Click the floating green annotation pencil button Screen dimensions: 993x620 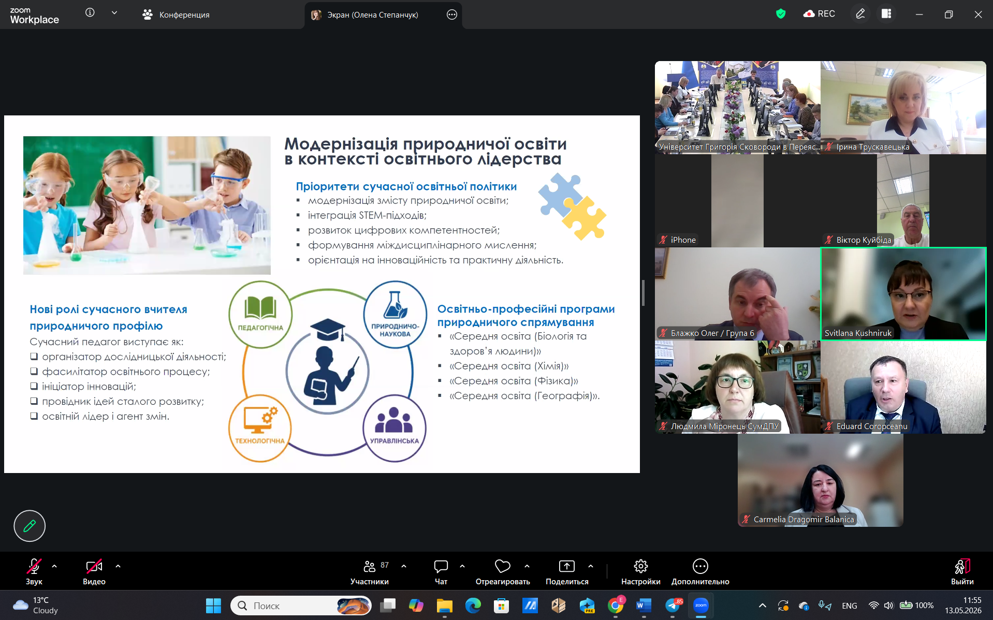[x=30, y=526]
